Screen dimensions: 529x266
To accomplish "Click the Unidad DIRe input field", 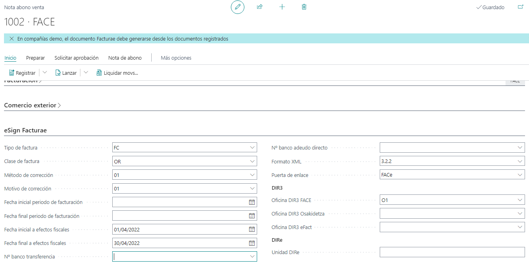I will point(452,252).
